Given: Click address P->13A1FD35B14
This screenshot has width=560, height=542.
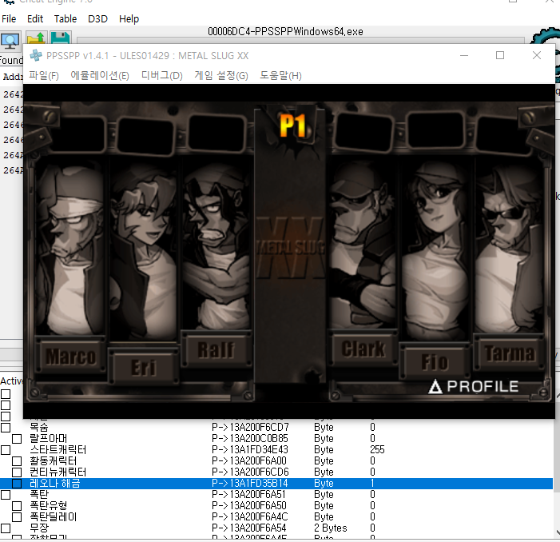Looking at the screenshot, I should click(x=249, y=484).
